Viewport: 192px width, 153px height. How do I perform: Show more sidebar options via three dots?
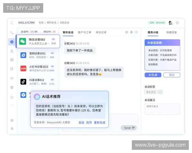point(12,105)
